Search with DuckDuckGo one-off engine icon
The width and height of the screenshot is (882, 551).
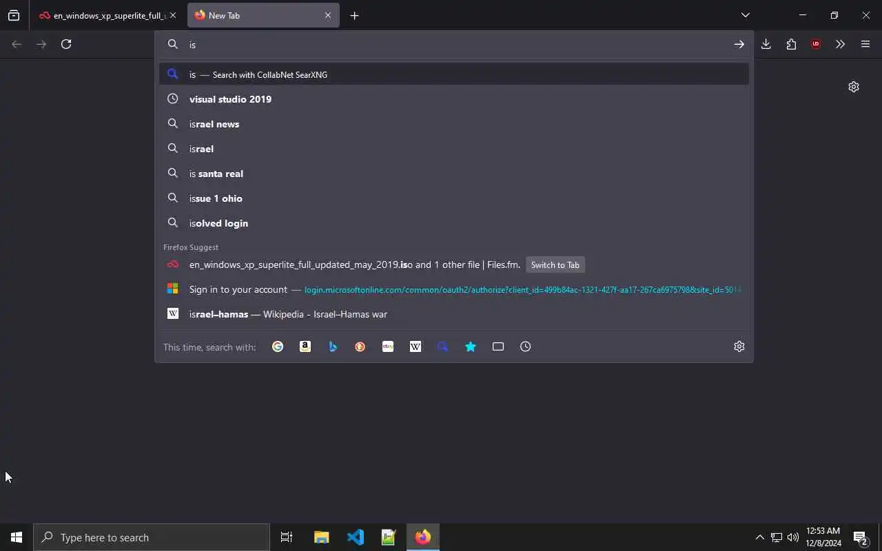pos(360,346)
